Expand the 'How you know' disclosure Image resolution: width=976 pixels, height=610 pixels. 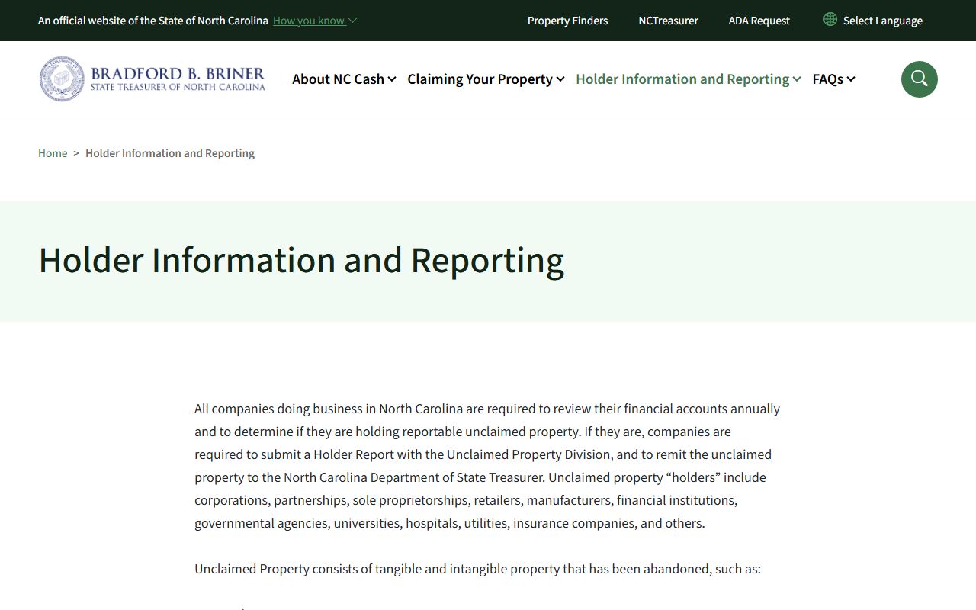pyautogui.click(x=315, y=21)
